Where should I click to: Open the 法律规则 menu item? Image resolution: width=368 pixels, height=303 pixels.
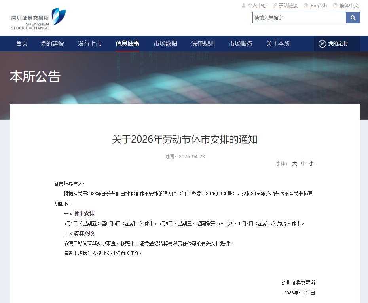203,44
